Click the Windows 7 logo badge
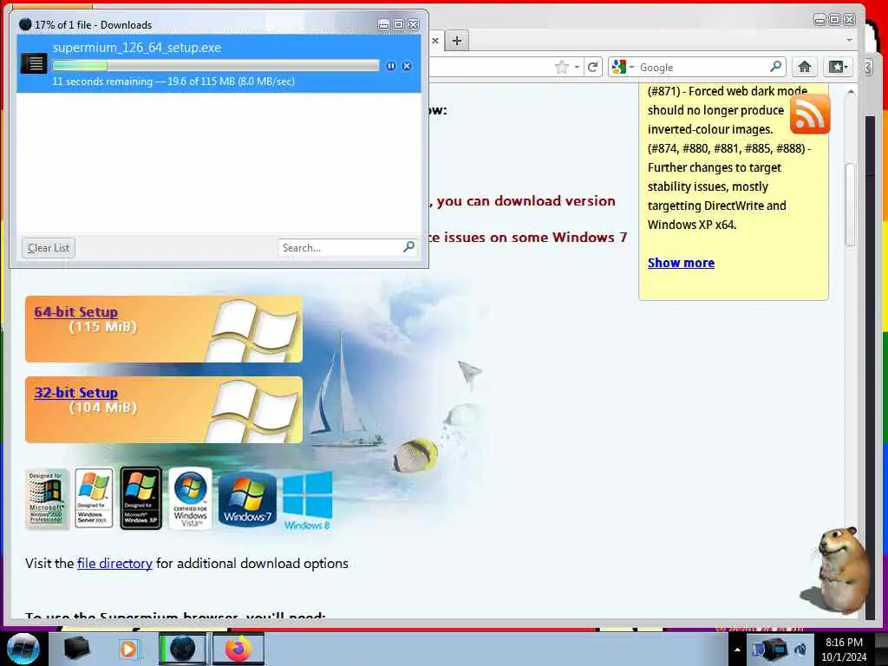 coord(247,499)
